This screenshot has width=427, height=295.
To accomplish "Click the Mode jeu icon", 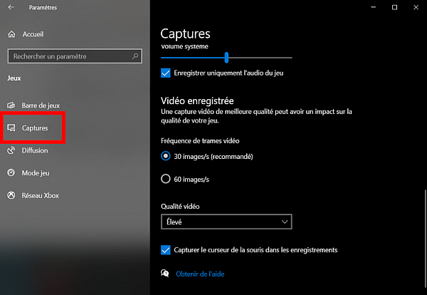I will [11, 173].
